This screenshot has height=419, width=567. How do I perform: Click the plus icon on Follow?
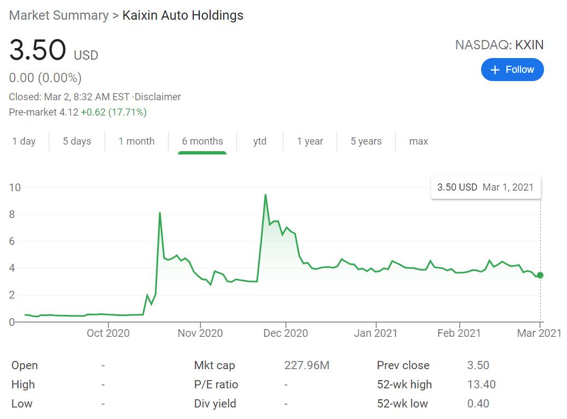(x=495, y=70)
